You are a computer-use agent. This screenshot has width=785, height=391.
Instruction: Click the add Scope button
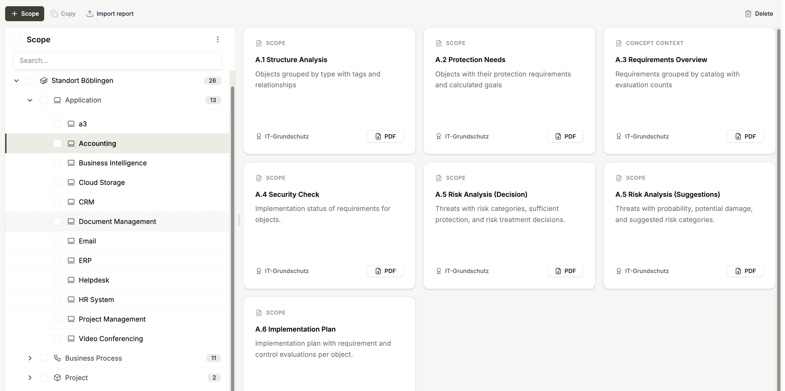[x=25, y=14]
